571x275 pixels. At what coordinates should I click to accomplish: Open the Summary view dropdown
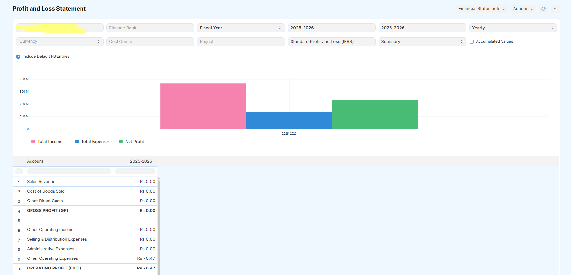pyautogui.click(x=422, y=42)
